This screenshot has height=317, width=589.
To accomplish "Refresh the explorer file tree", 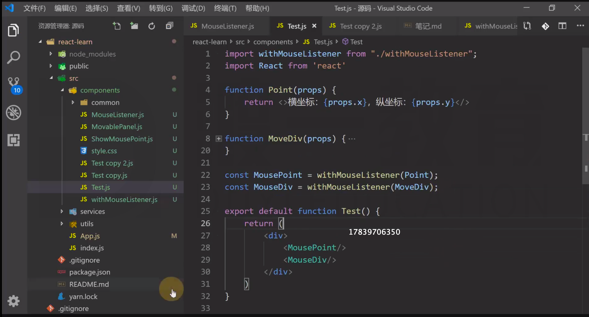I will pos(151,26).
